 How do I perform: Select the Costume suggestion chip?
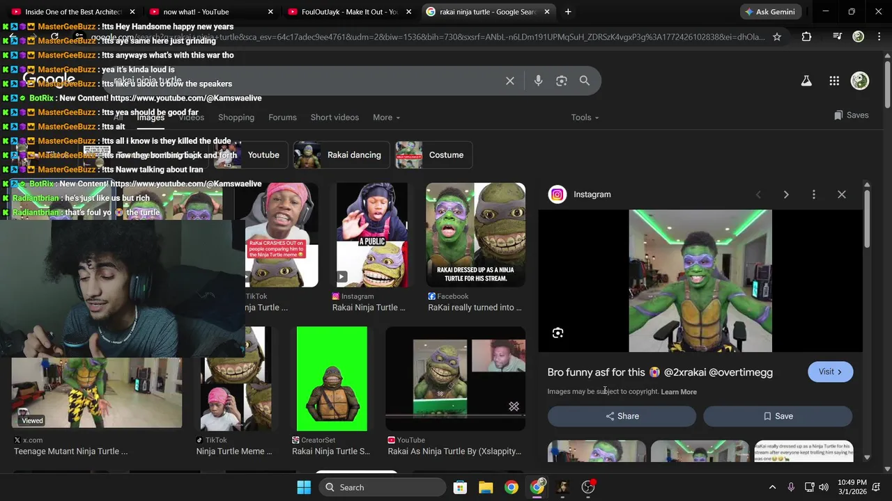click(x=433, y=155)
